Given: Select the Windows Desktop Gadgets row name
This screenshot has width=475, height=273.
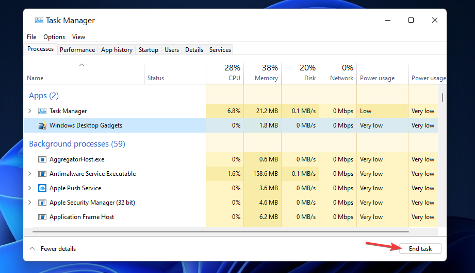Looking at the screenshot, I should click(86, 125).
